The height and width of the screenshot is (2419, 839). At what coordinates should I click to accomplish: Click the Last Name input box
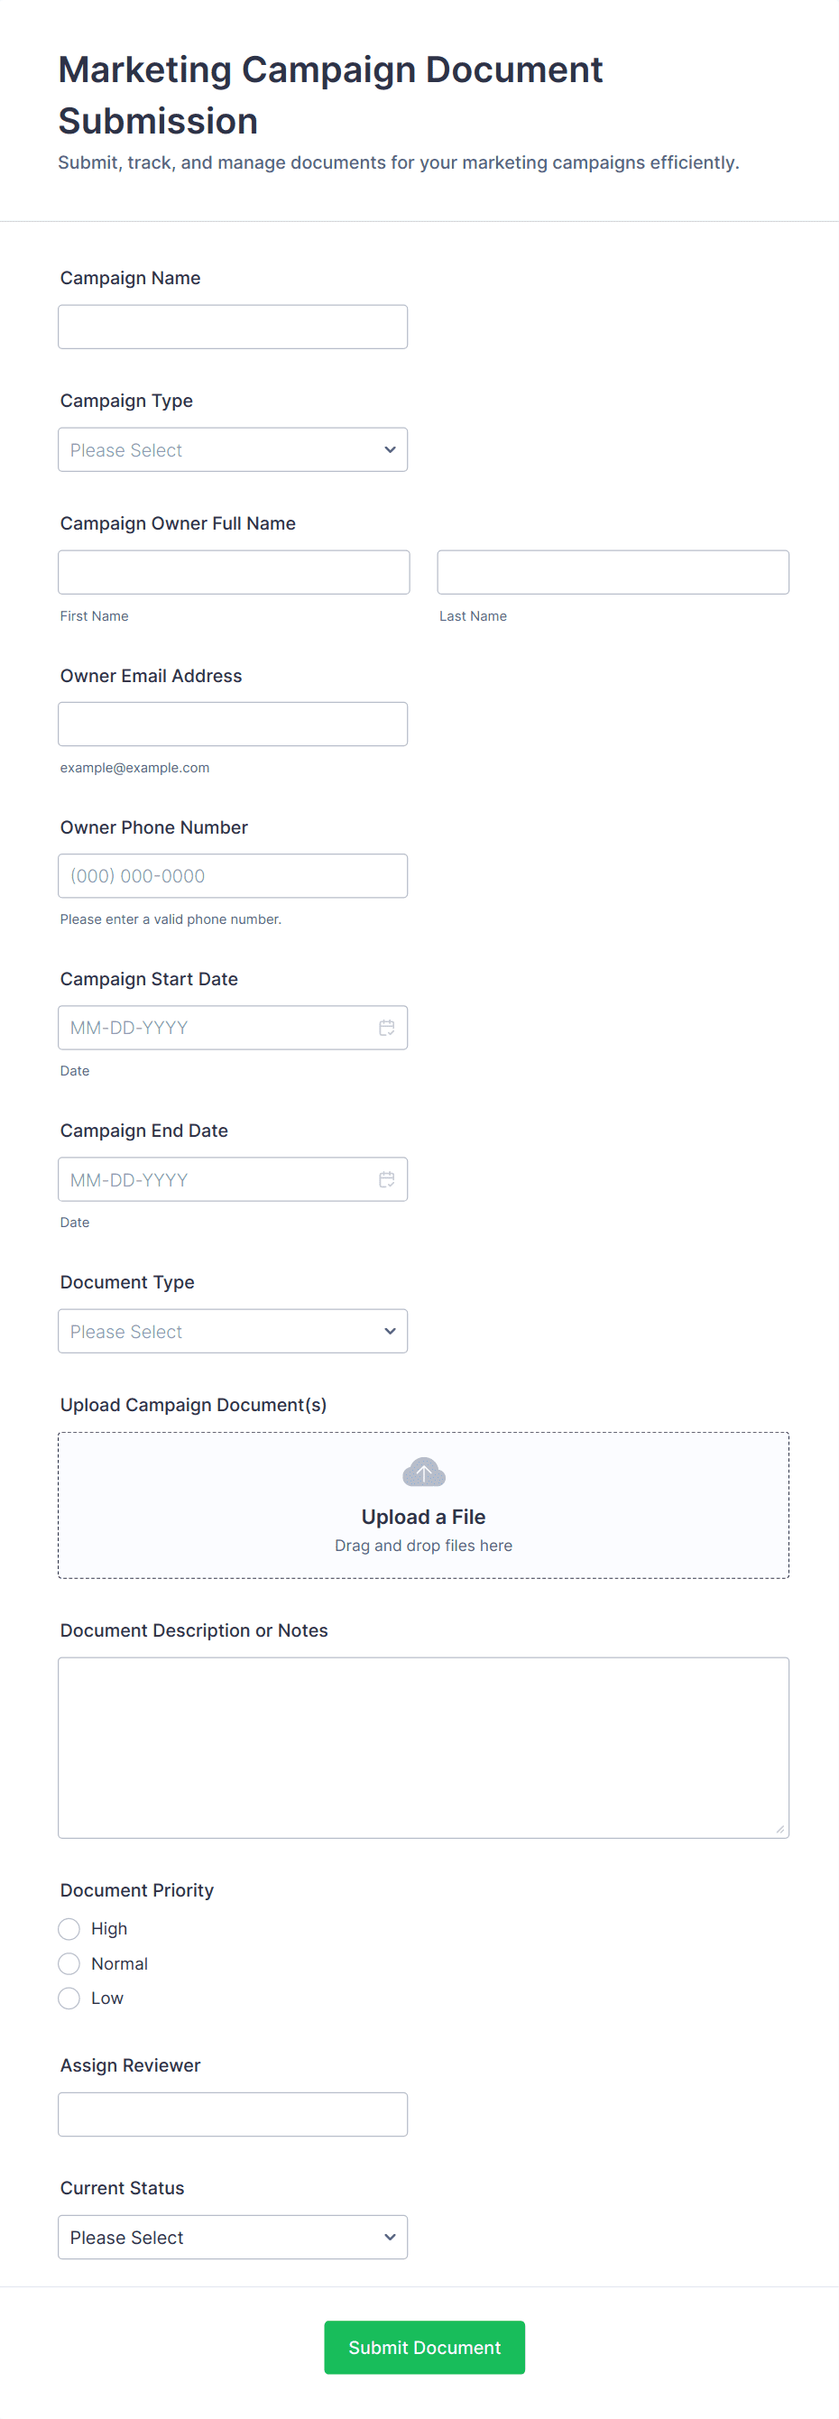613,572
